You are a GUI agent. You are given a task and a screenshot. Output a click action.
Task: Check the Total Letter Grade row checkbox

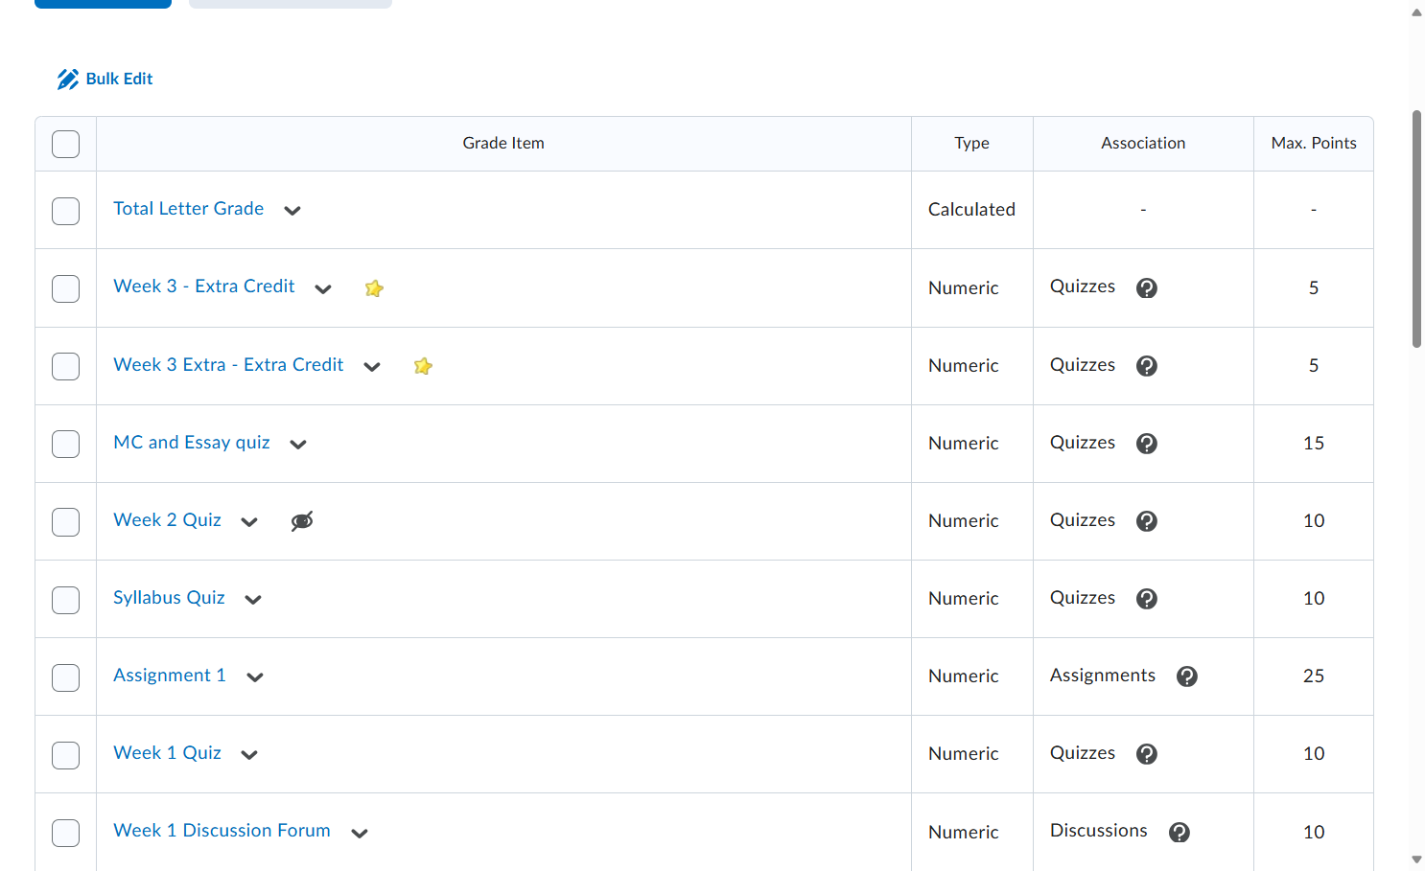[65, 211]
